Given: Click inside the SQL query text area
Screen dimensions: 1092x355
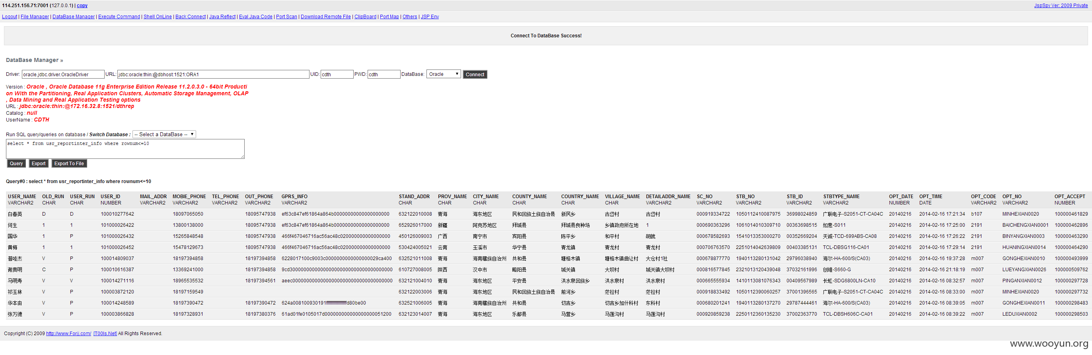Looking at the screenshot, I should coord(125,149).
